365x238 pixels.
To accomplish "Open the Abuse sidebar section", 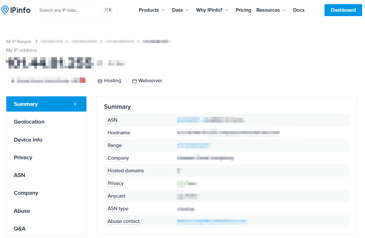I will (x=22, y=211).
